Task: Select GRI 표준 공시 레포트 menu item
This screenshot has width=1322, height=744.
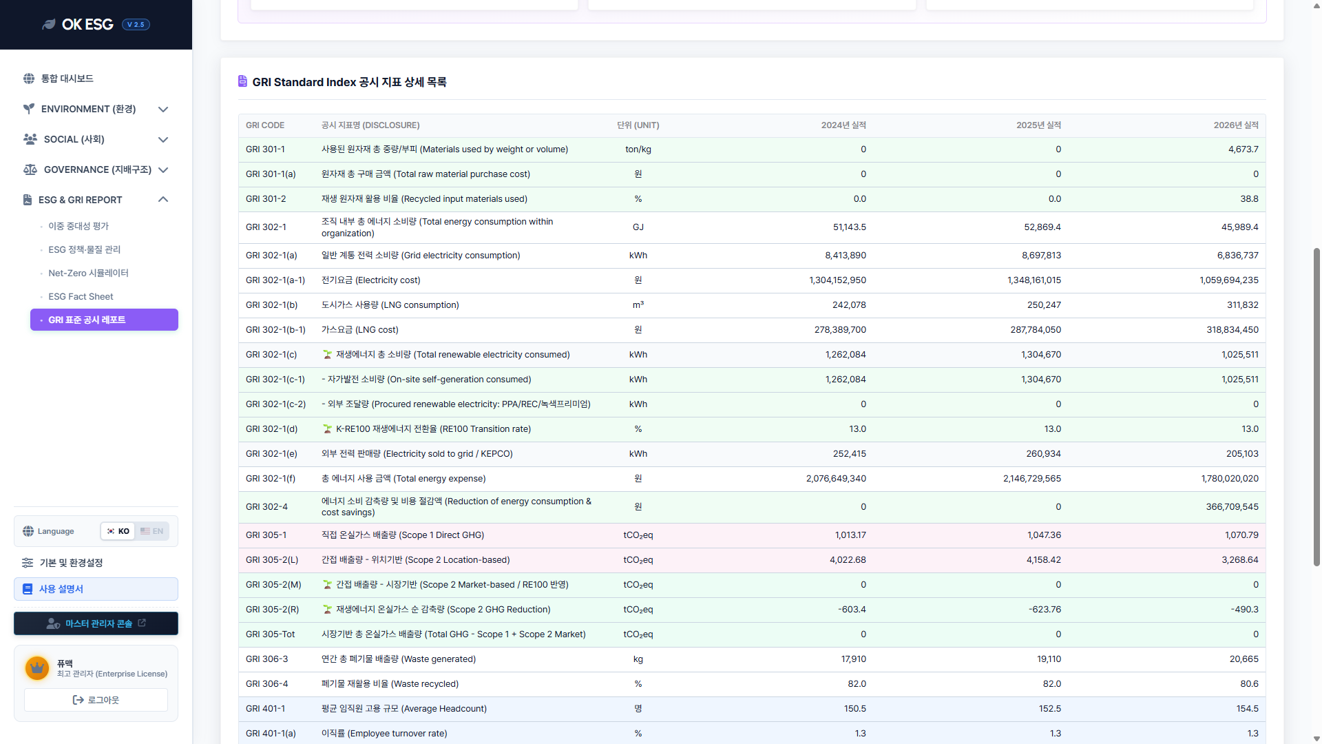Action: coord(104,320)
